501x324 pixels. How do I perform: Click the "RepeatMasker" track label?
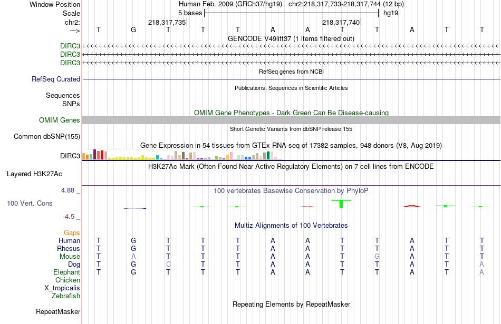click(58, 311)
